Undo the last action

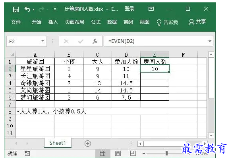[27, 9]
